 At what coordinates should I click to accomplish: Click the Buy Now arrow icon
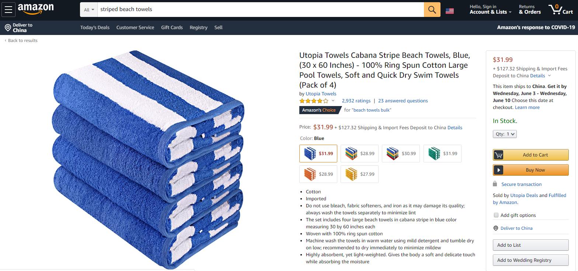tap(499, 170)
